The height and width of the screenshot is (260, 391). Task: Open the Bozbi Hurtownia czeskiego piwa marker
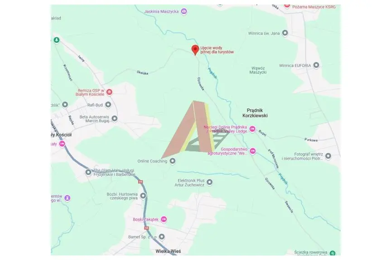[x=143, y=196]
